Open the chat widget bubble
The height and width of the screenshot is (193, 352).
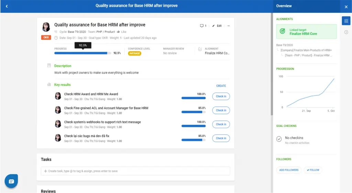(11, 181)
